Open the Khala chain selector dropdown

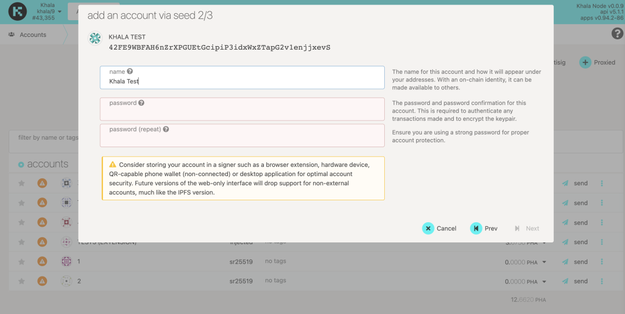coord(47,12)
